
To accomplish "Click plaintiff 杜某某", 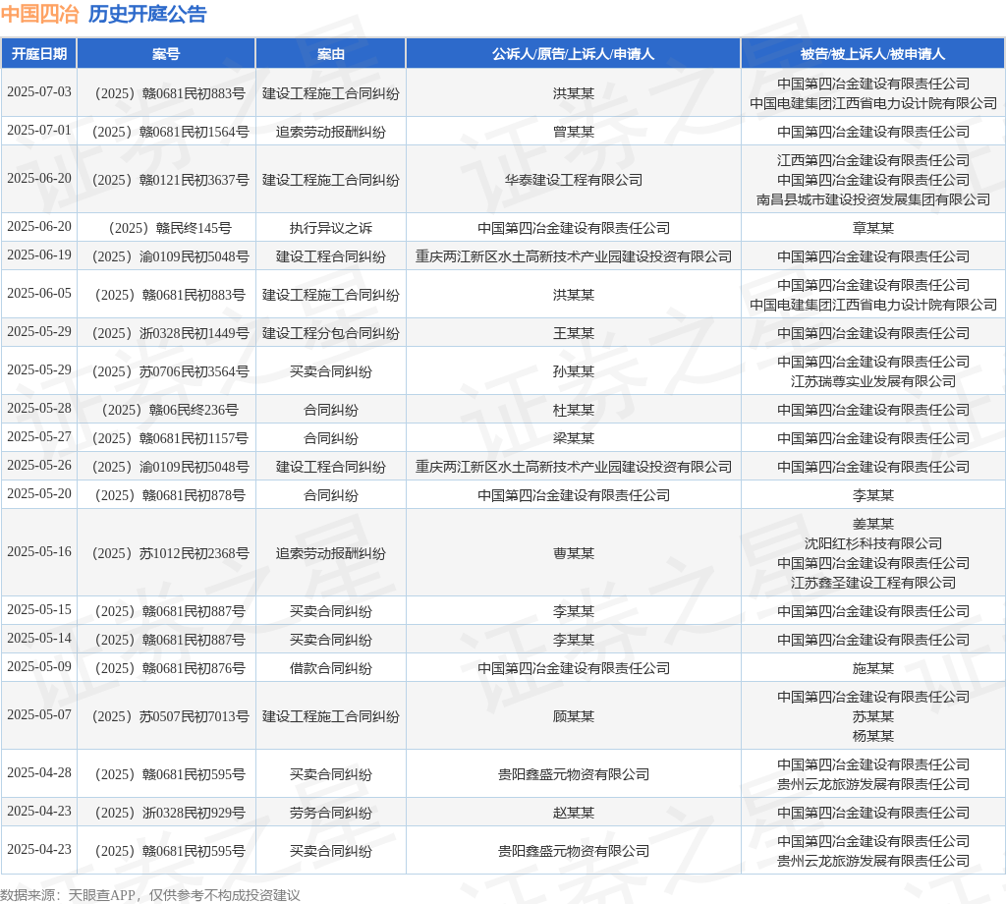I will (x=574, y=410).
